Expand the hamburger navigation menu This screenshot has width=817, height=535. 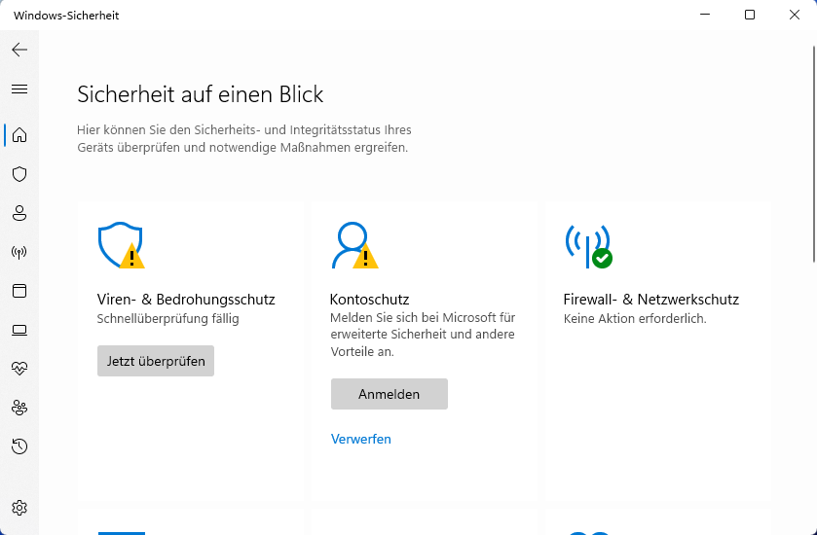click(x=19, y=89)
